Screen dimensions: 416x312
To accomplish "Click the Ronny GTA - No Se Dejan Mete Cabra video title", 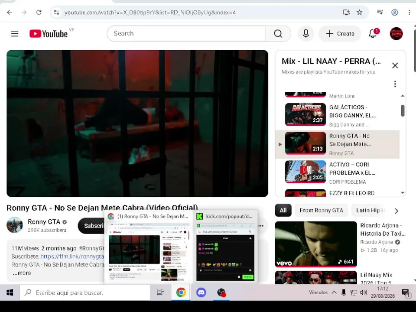I will pyautogui.click(x=102, y=208).
